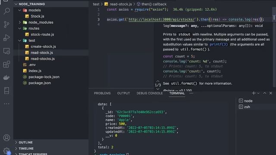
Task: Open the Accounts menu
Action: point(6,138)
